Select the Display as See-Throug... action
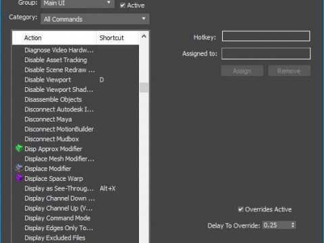This screenshot has height=243, width=324. click(x=59, y=188)
